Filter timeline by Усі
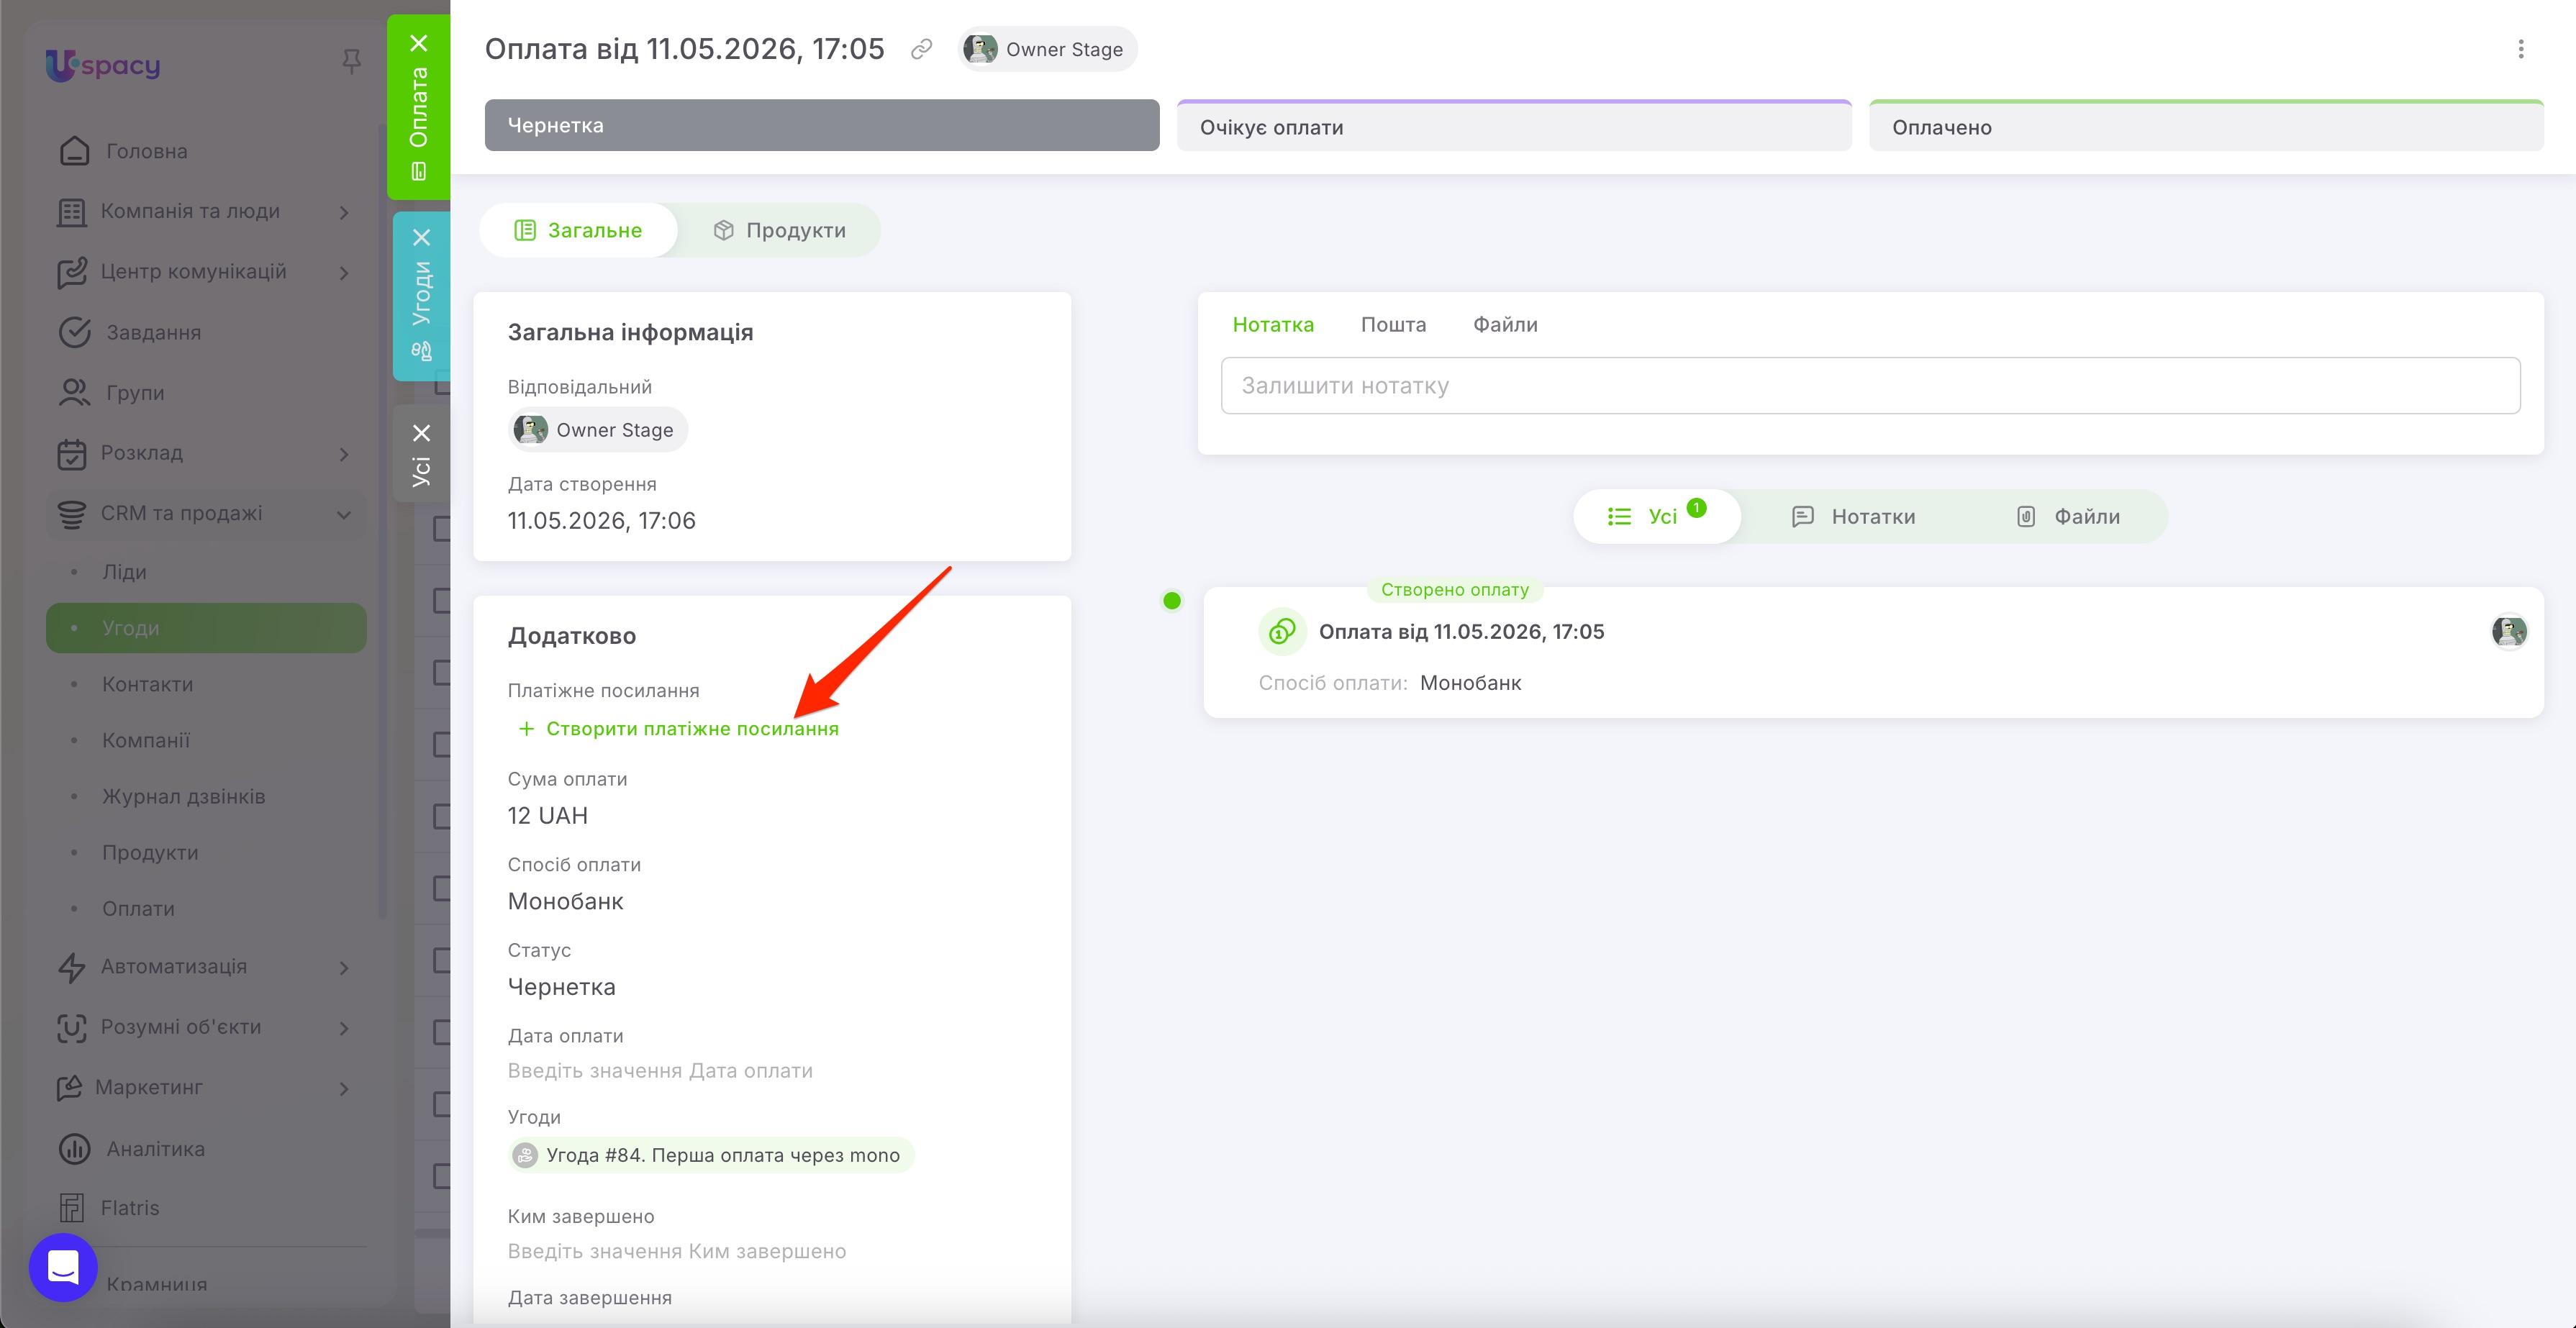The image size is (2576, 1328). [x=1657, y=517]
